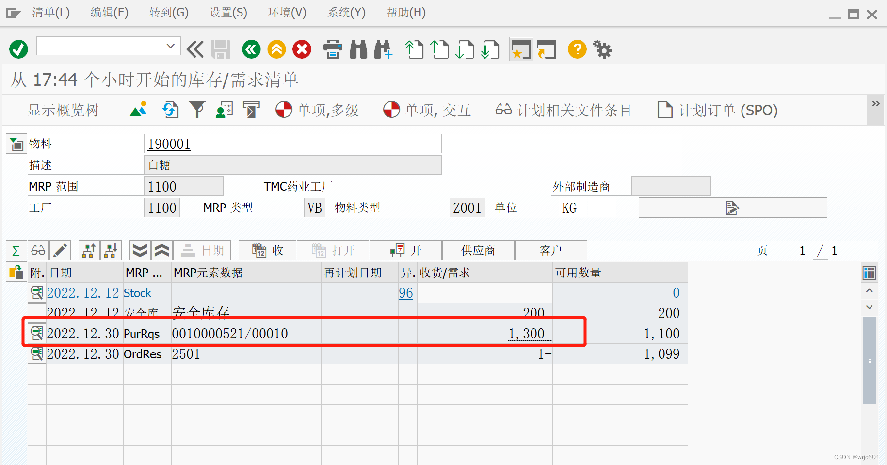Click the Sigma summation icon
Viewport: 887px width, 465px height.
pyautogui.click(x=16, y=251)
